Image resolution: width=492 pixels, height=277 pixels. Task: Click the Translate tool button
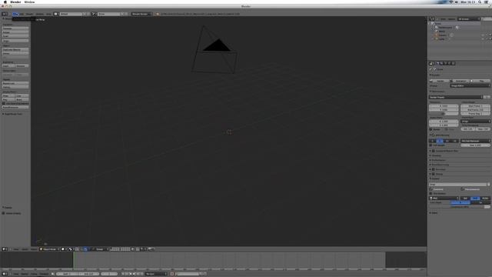15,28
